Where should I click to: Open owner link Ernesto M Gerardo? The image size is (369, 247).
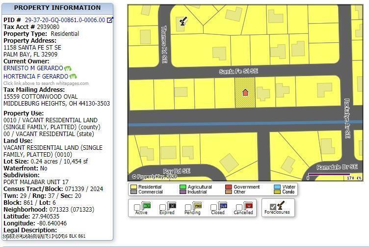point(33,68)
